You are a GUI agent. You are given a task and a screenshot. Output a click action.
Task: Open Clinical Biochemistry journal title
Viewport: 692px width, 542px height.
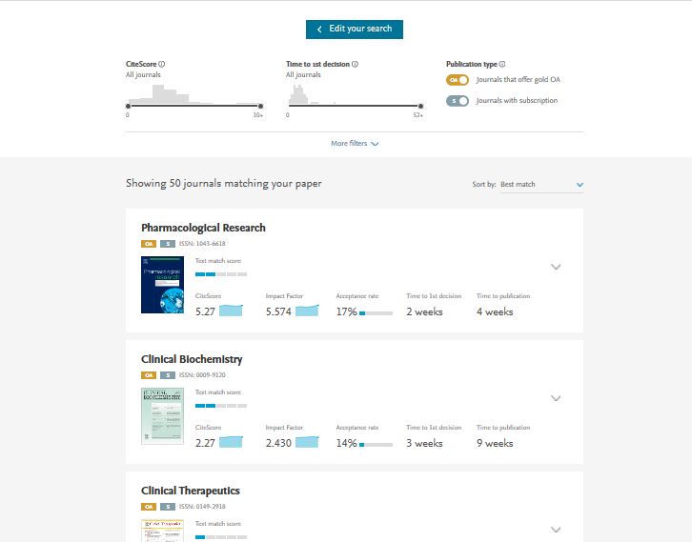[x=192, y=359]
